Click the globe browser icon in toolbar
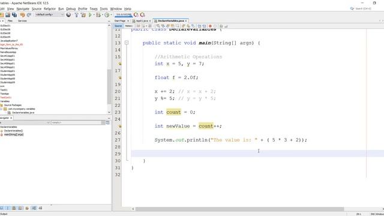The image size is (384, 216). point(68,14)
